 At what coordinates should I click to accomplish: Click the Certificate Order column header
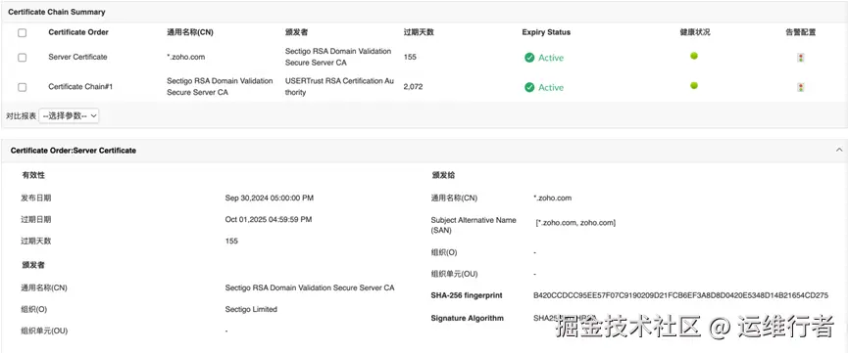[78, 32]
